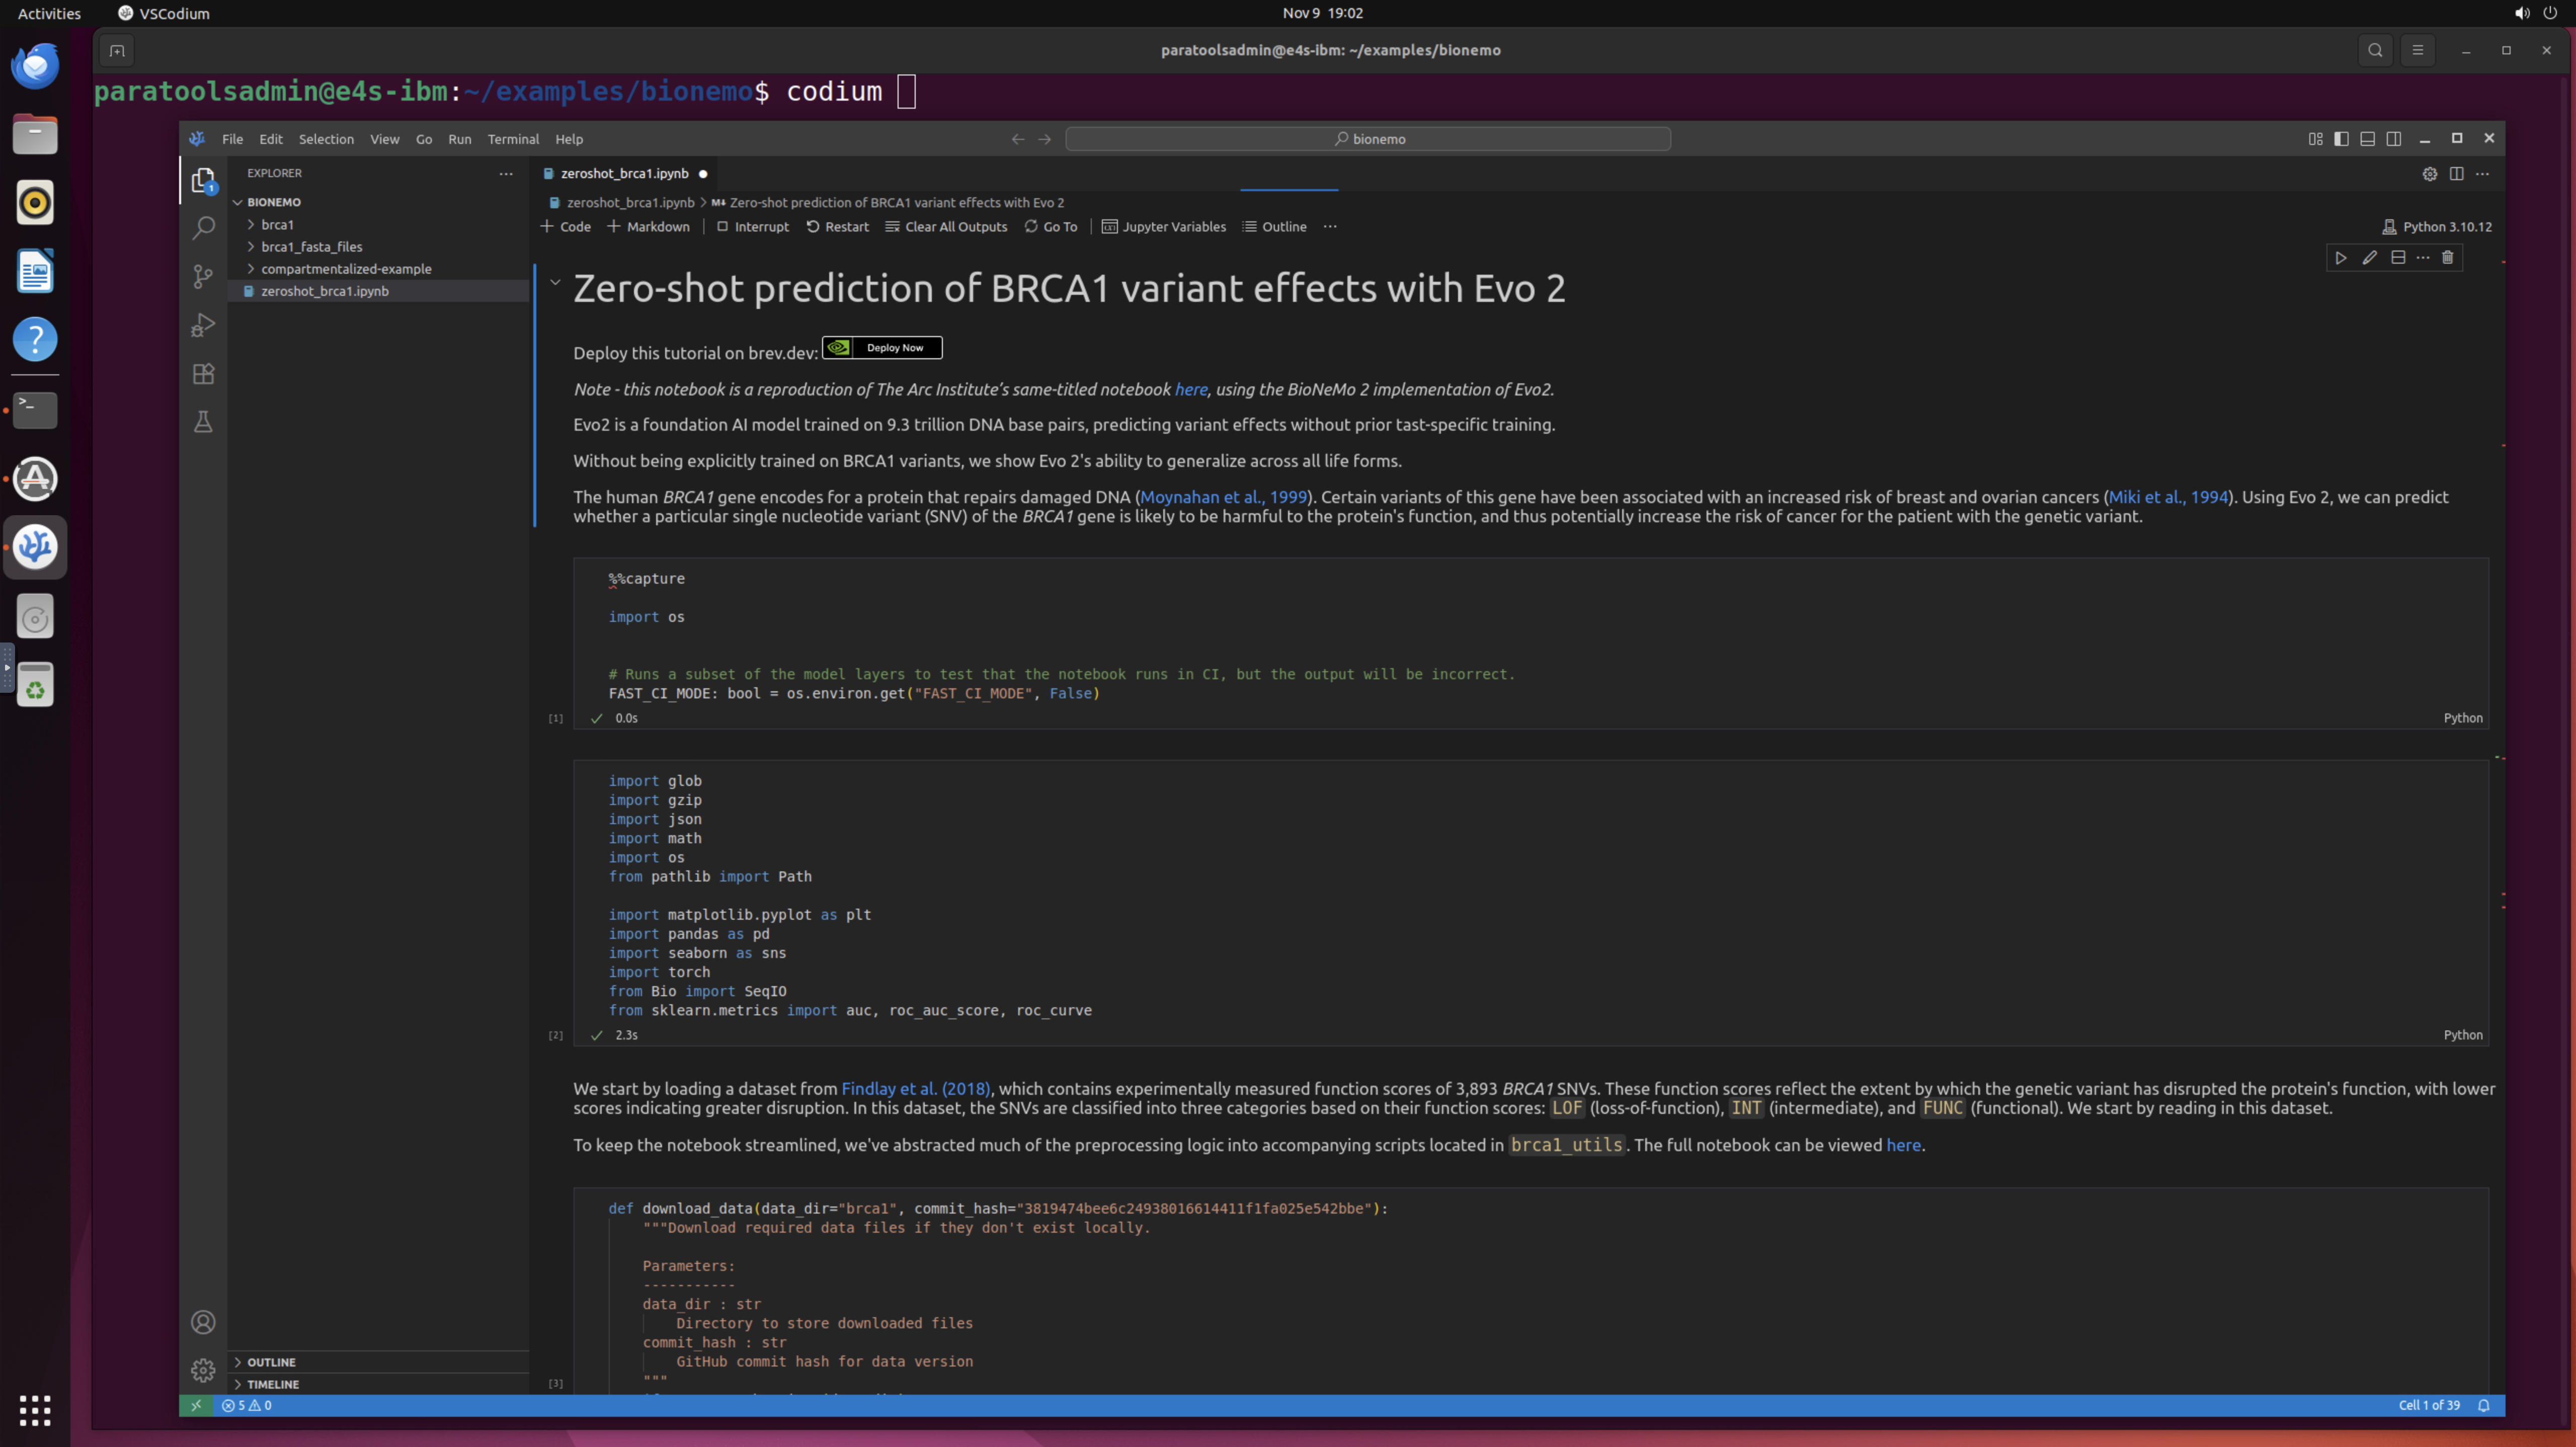Click the Execute Cell play icon
This screenshot has width=2576, height=1447.
click(2341, 258)
